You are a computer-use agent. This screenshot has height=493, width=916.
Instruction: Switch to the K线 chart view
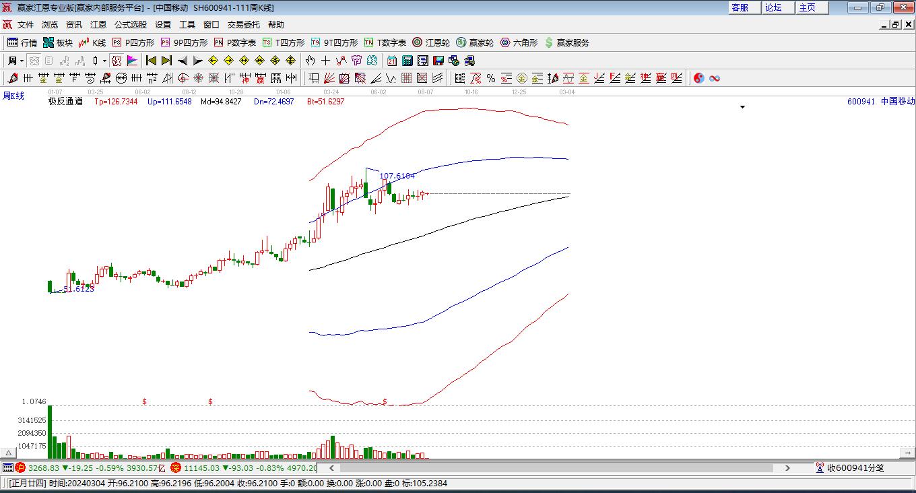pyautogui.click(x=92, y=42)
